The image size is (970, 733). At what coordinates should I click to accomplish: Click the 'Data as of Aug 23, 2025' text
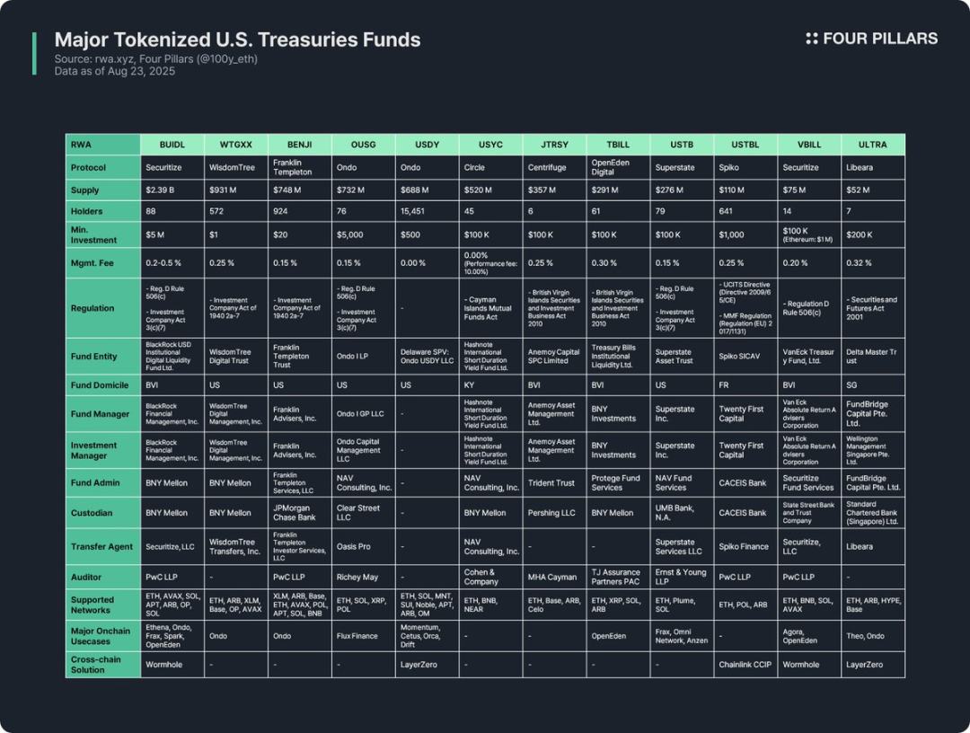tap(114, 71)
